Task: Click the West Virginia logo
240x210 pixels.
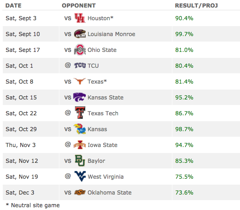Action: point(79,177)
